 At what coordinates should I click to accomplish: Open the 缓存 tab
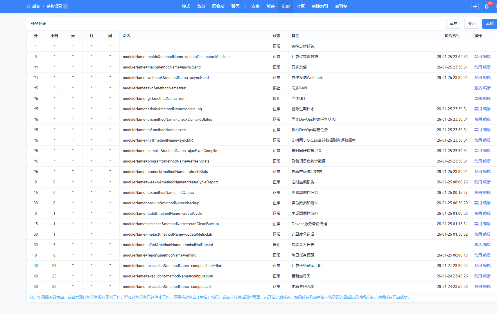point(270,6)
